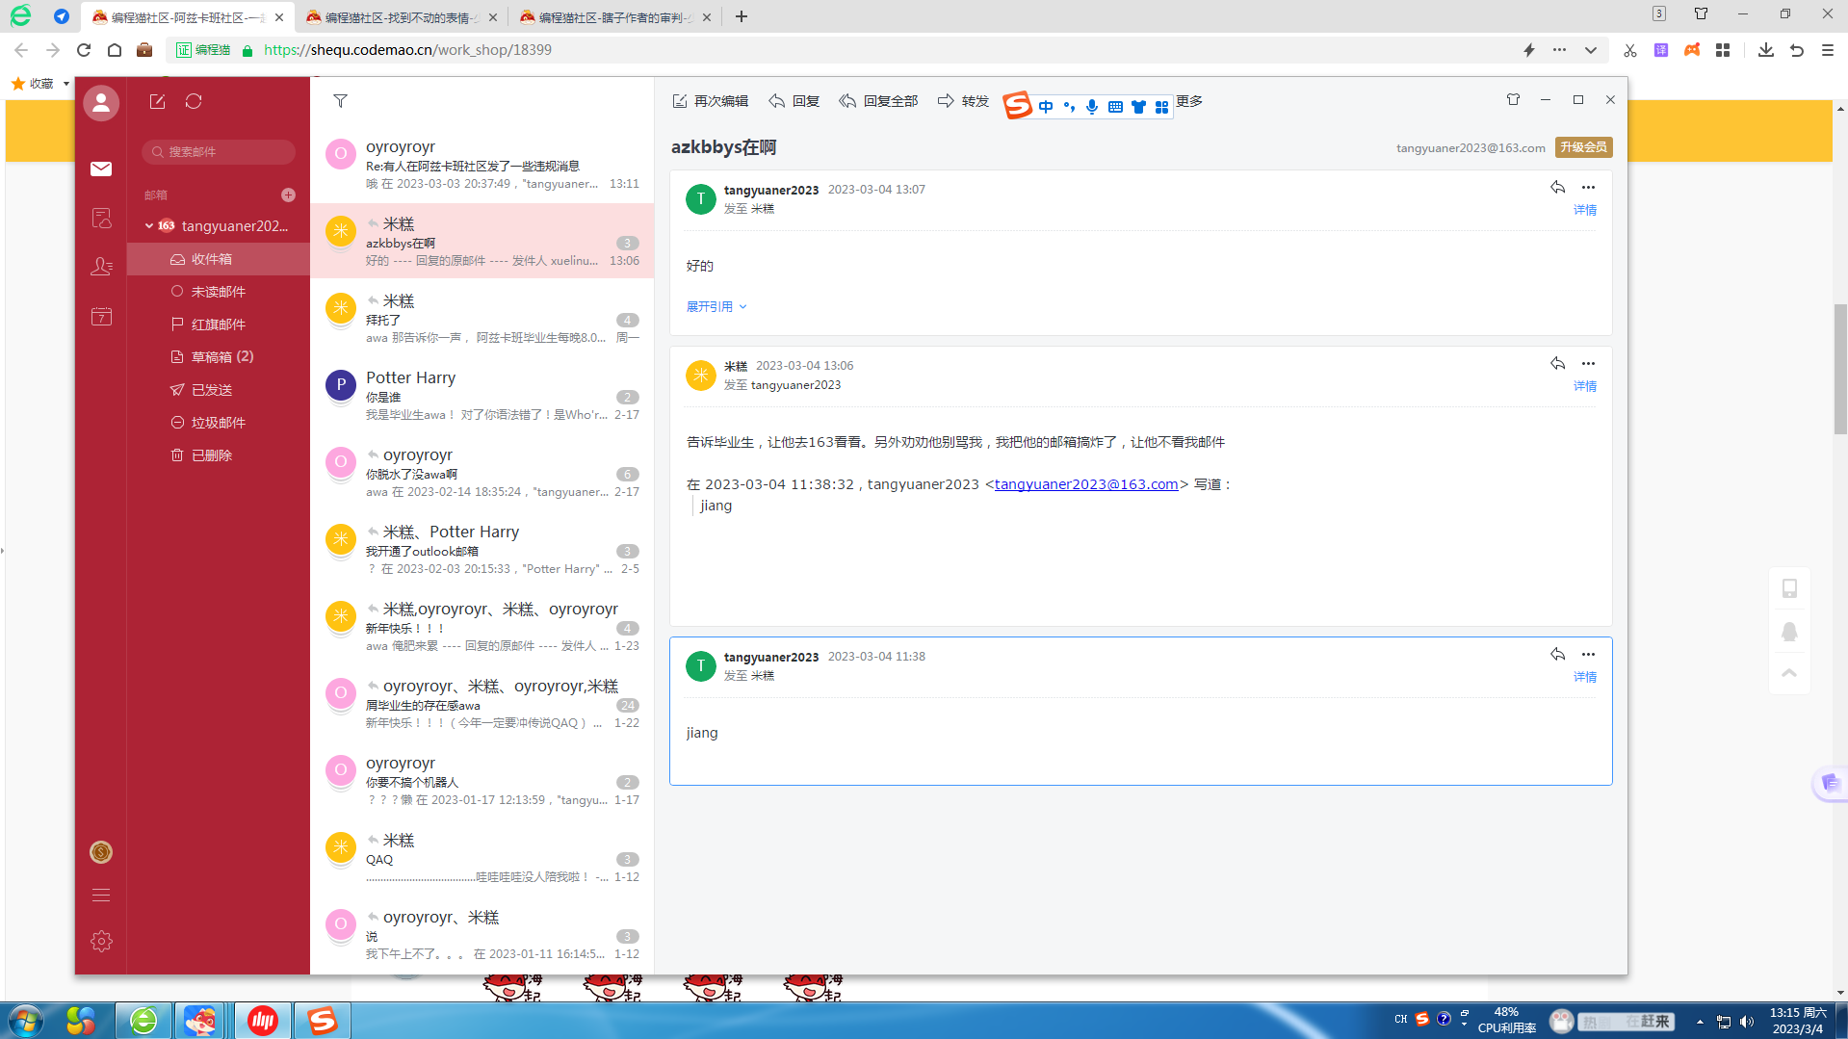Open the settings gear in sidebar
This screenshot has height=1039, width=1848.
[101, 941]
